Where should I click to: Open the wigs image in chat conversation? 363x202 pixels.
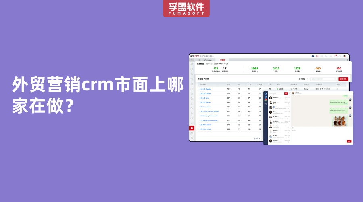tap(340, 121)
